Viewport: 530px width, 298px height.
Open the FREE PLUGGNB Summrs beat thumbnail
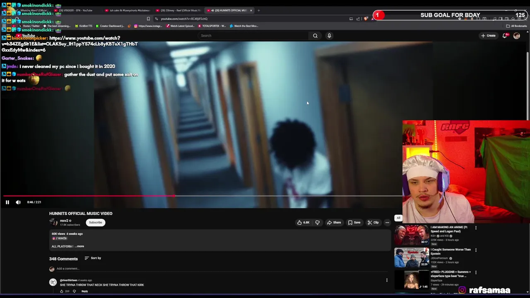pyautogui.click(x=411, y=280)
